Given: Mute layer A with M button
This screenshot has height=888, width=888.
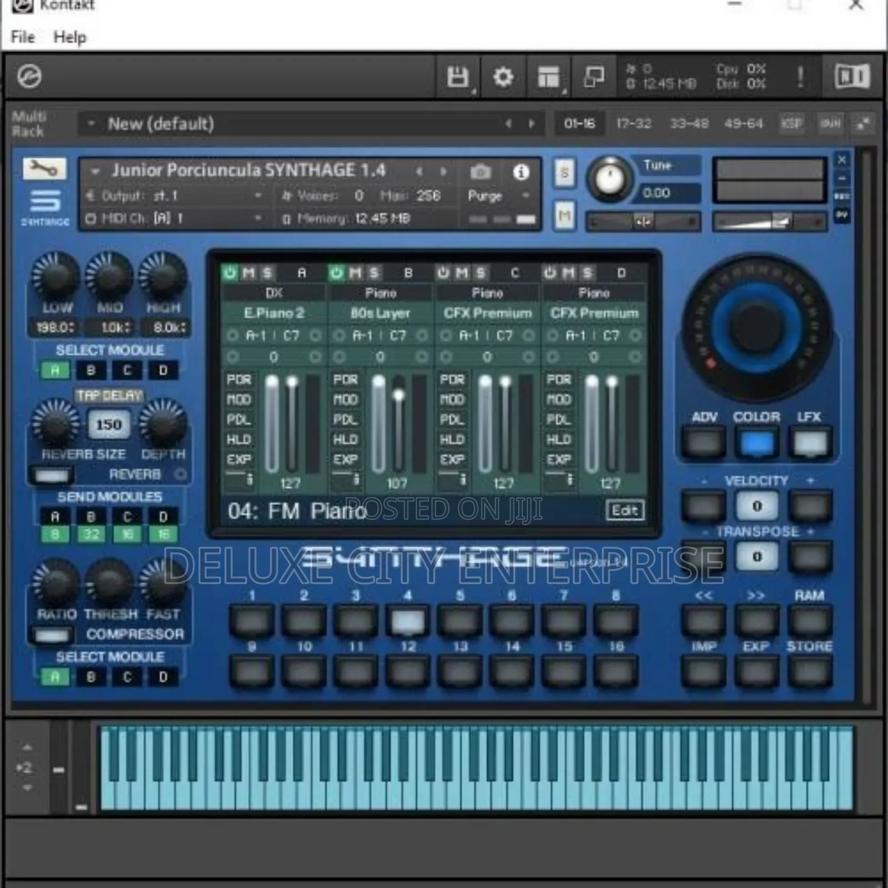Looking at the screenshot, I should point(249,273).
